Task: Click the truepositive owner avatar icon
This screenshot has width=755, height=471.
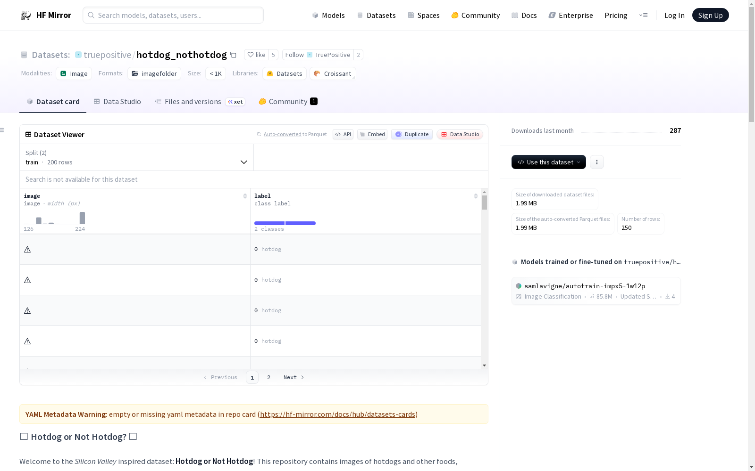Action: click(78, 55)
